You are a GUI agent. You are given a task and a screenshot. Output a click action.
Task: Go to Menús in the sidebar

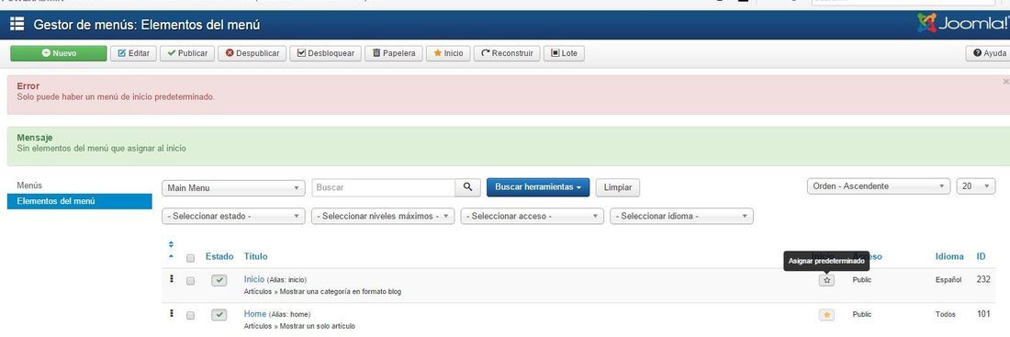[29, 185]
